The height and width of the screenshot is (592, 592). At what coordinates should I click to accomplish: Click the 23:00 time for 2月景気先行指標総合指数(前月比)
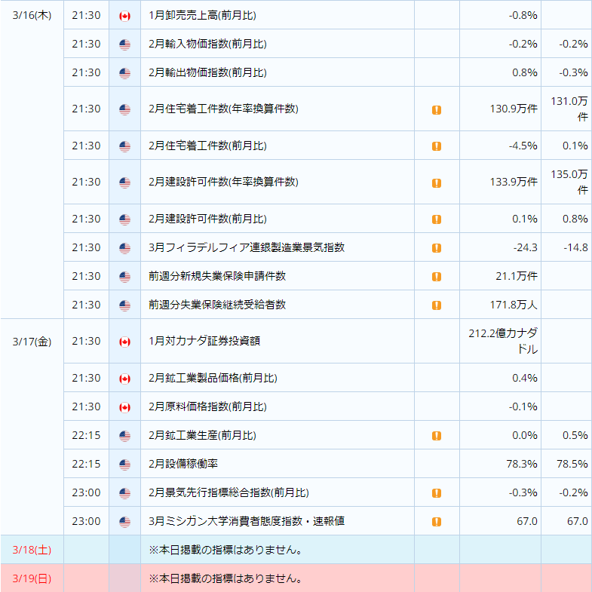pyautogui.click(x=87, y=493)
